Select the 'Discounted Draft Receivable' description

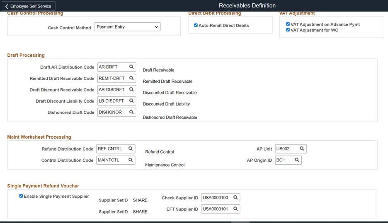point(170,93)
